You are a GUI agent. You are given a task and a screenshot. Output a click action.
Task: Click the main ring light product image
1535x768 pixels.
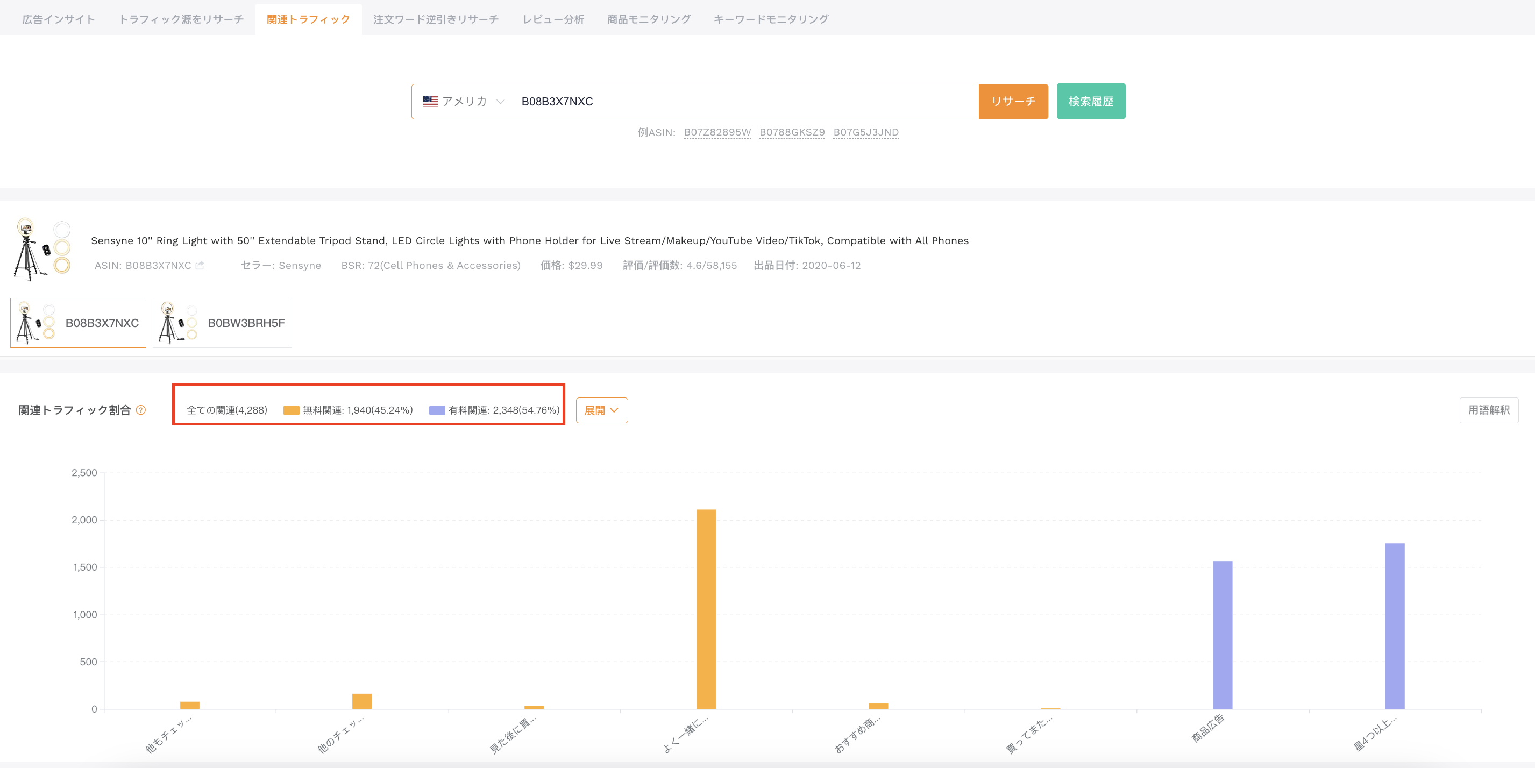coord(42,249)
